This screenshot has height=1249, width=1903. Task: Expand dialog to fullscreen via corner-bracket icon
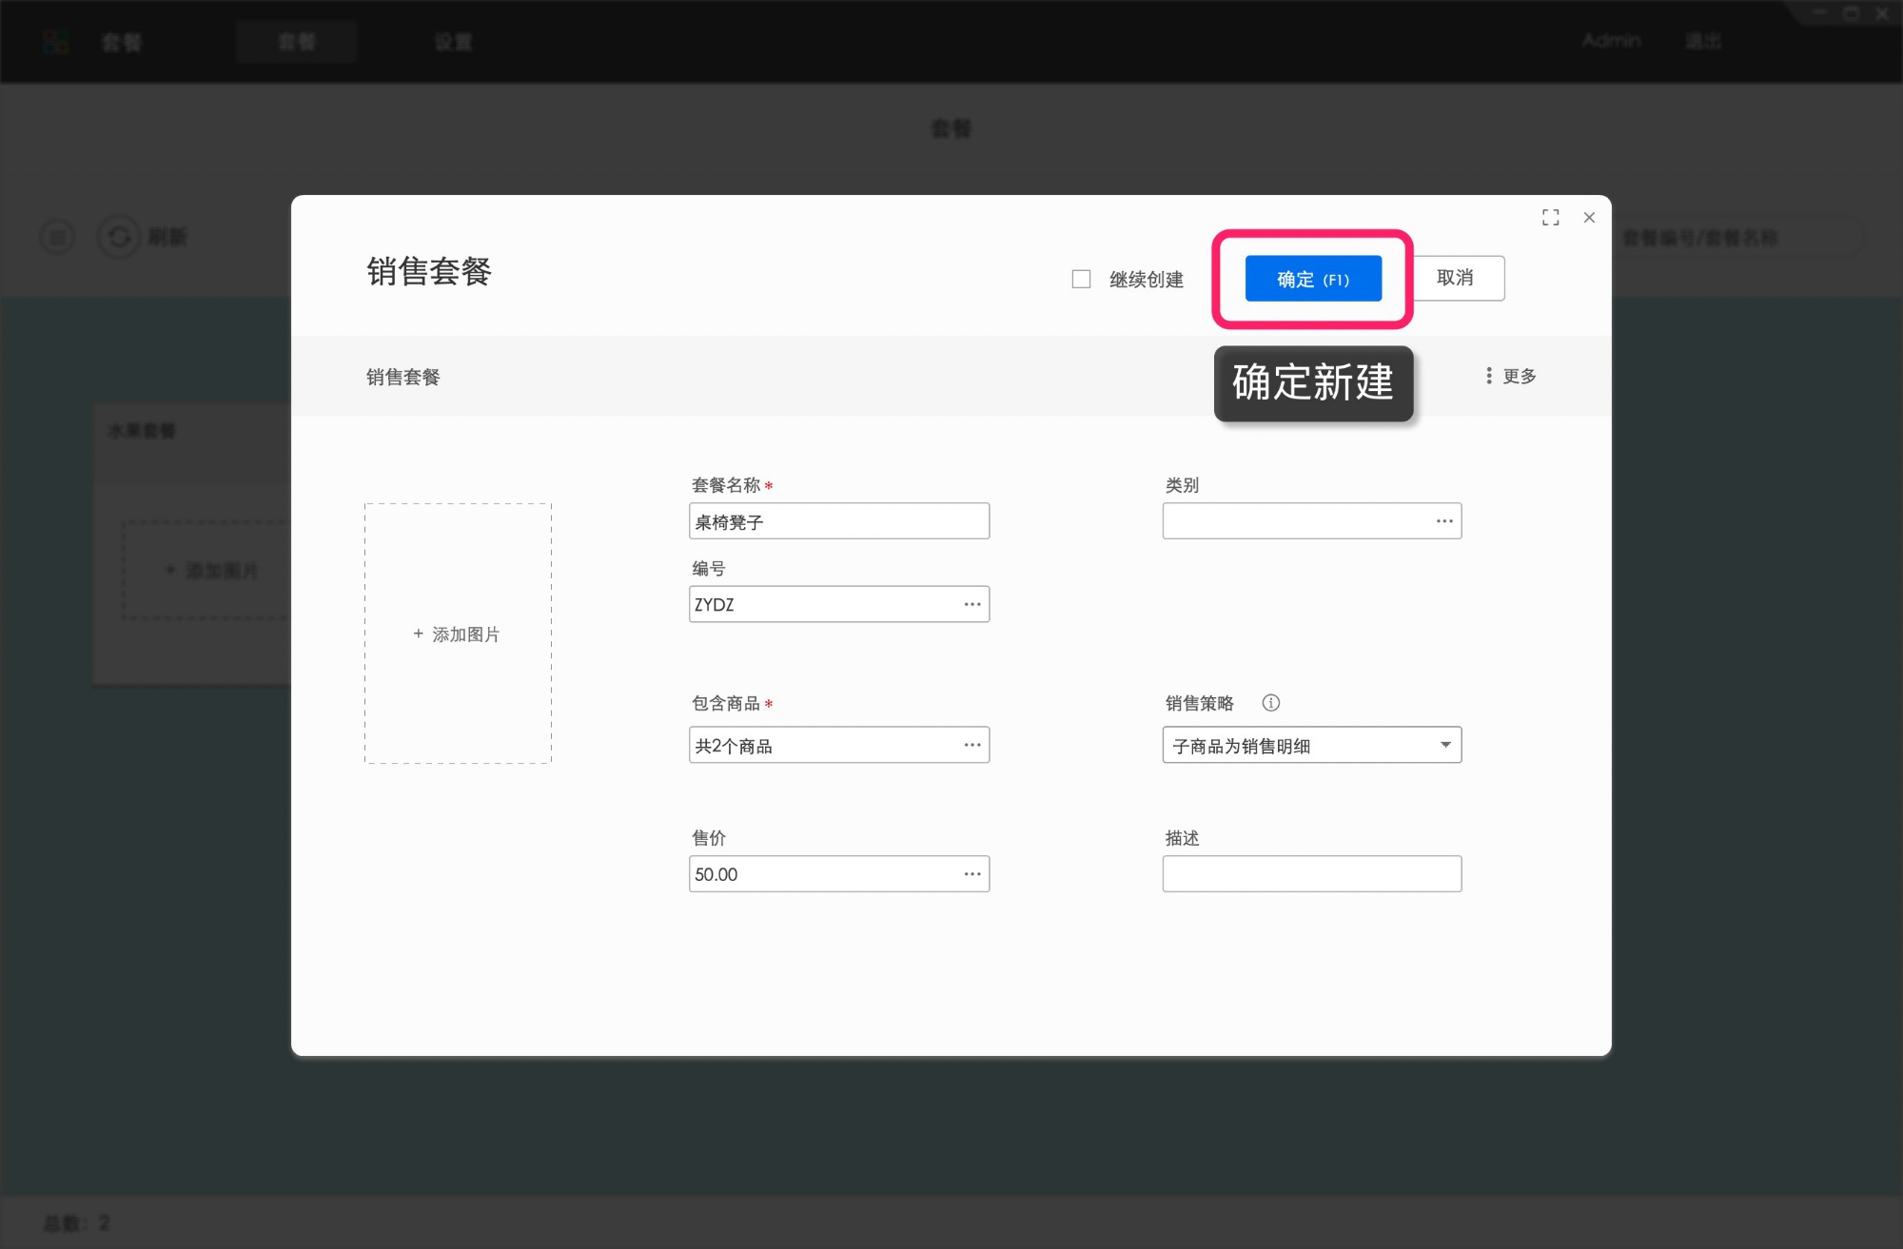point(1550,217)
